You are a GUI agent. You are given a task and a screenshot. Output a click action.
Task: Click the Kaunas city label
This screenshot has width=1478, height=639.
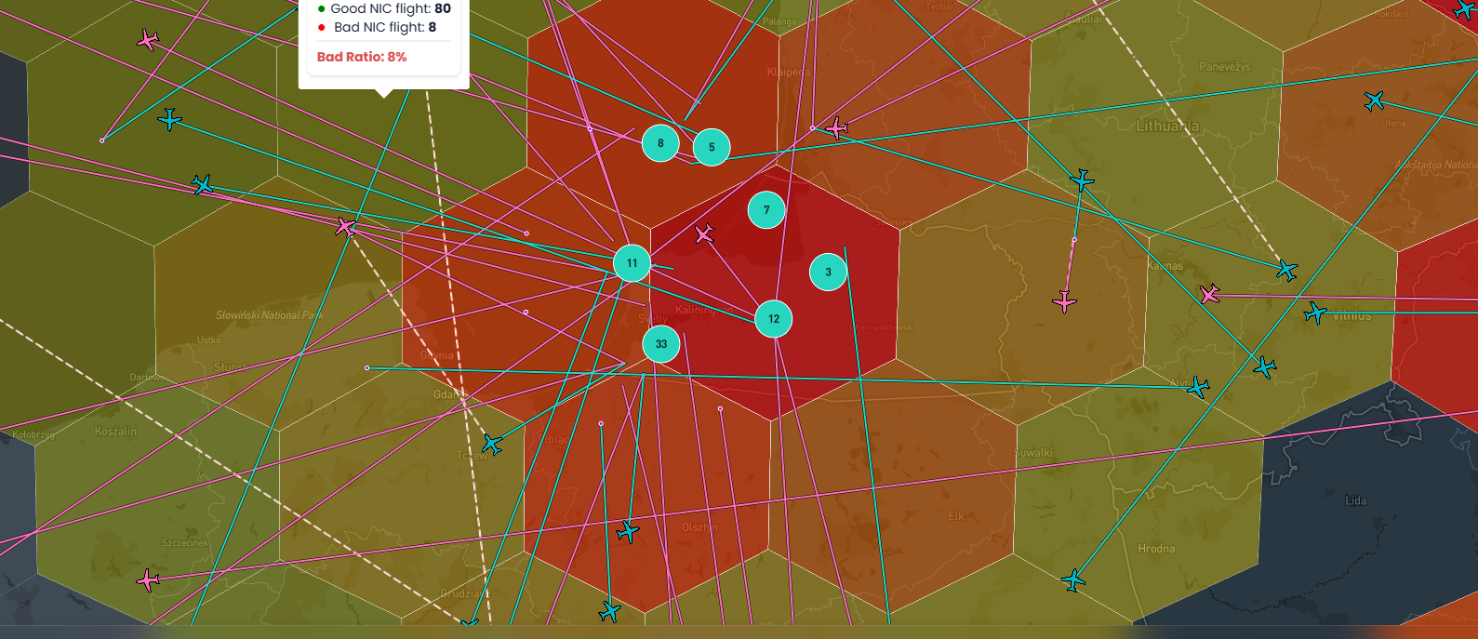(x=1165, y=266)
